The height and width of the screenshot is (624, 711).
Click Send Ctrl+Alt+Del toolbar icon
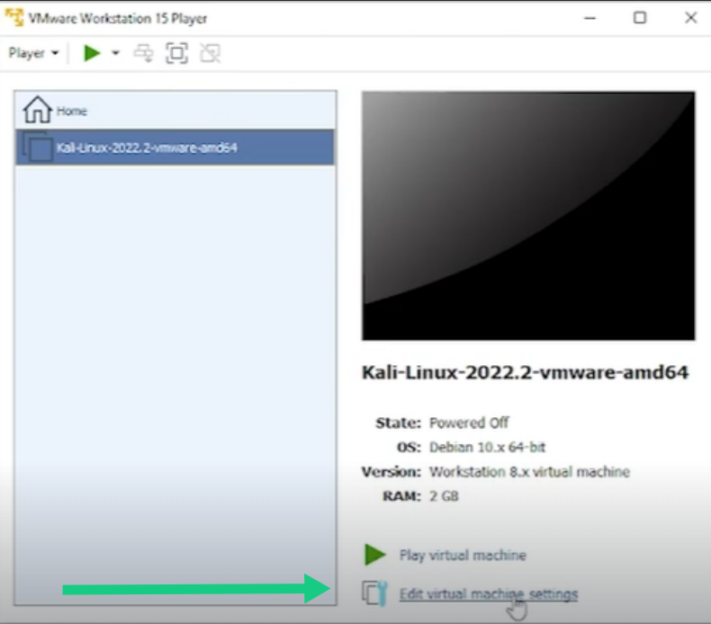click(x=143, y=53)
